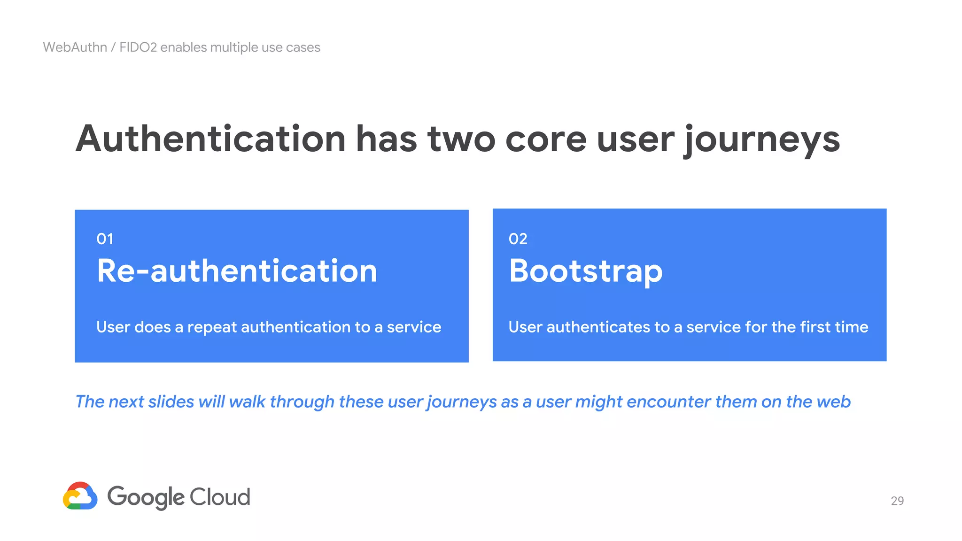Screen dimensions: 962x541
Task: Click the 'Google Cloud' wordmark text
Action: click(x=178, y=497)
